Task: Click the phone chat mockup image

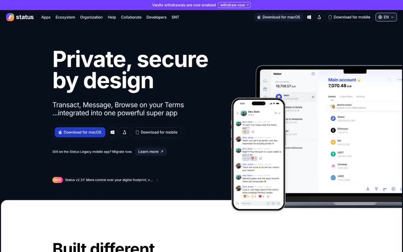Action: pyautogui.click(x=258, y=154)
